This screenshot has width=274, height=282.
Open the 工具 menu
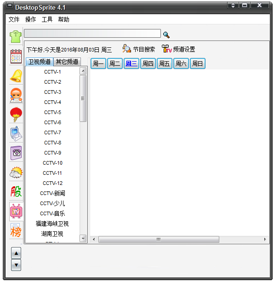(47, 19)
